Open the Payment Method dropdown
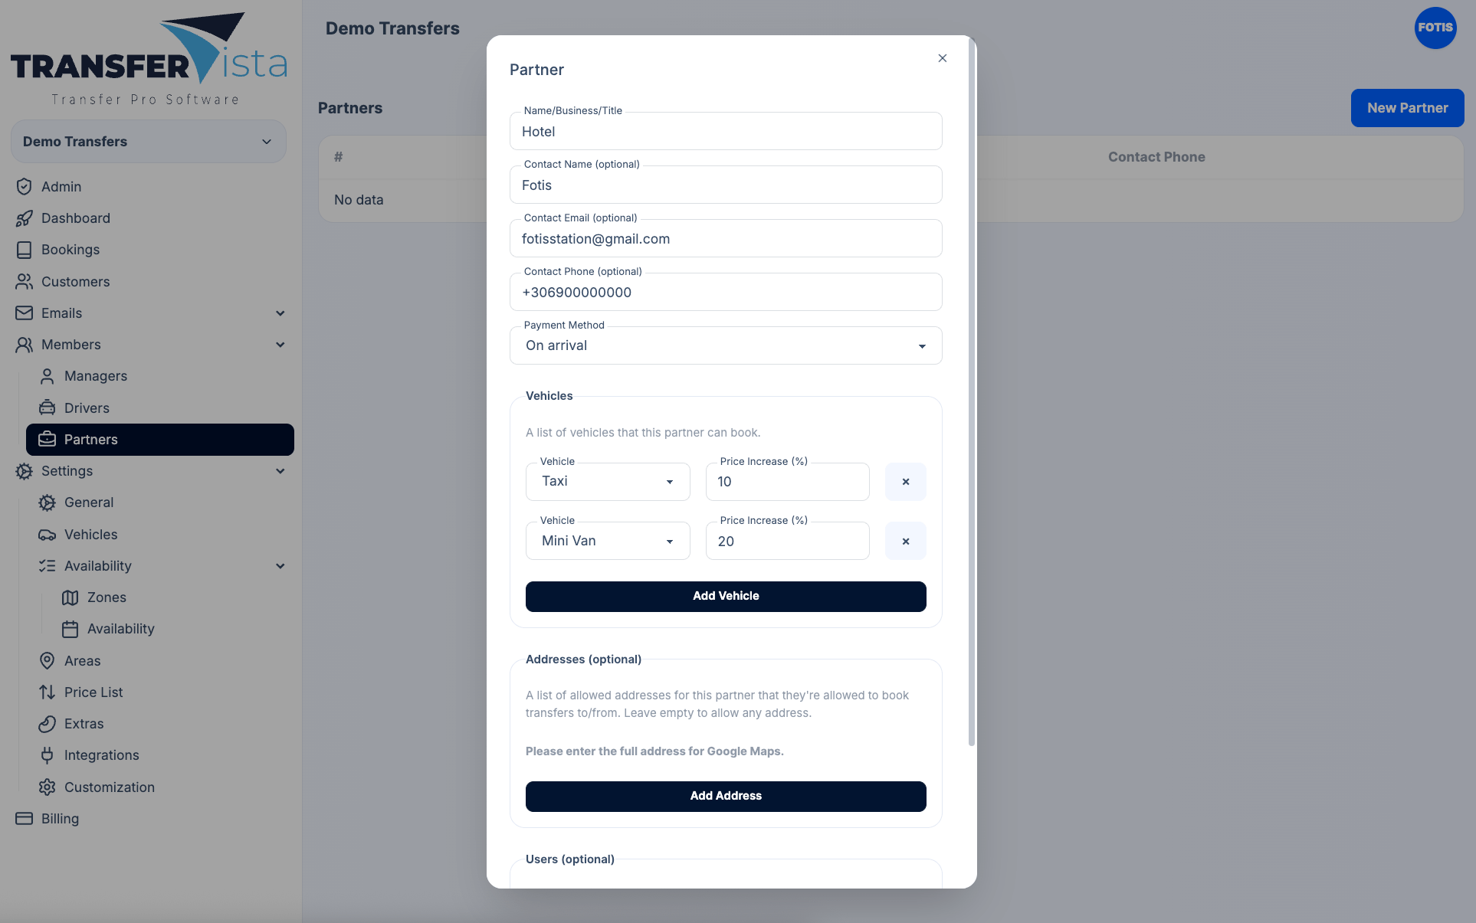This screenshot has width=1476, height=923. pyautogui.click(x=725, y=345)
